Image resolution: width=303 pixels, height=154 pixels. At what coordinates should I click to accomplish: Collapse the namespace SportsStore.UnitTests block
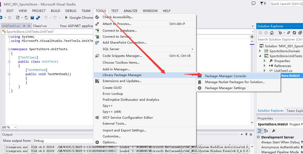click(9, 49)
